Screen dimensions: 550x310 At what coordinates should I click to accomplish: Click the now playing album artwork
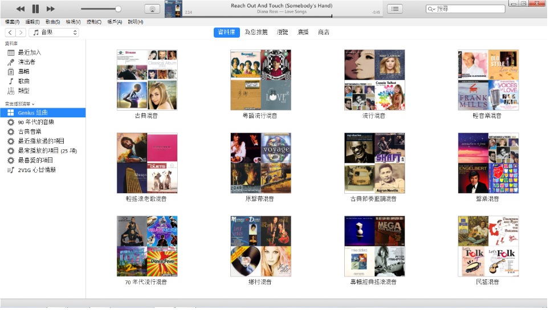click(173, 9)
